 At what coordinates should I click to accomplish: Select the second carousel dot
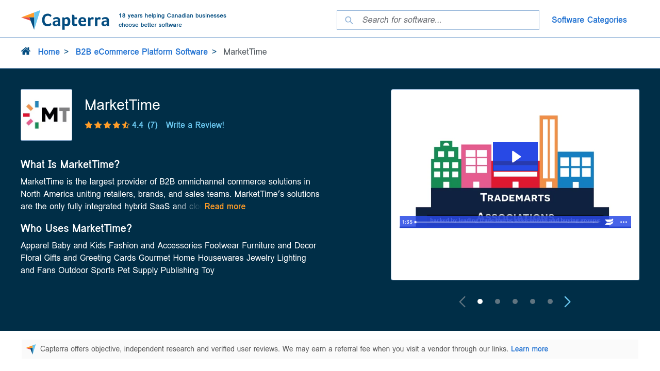point(498,301)
